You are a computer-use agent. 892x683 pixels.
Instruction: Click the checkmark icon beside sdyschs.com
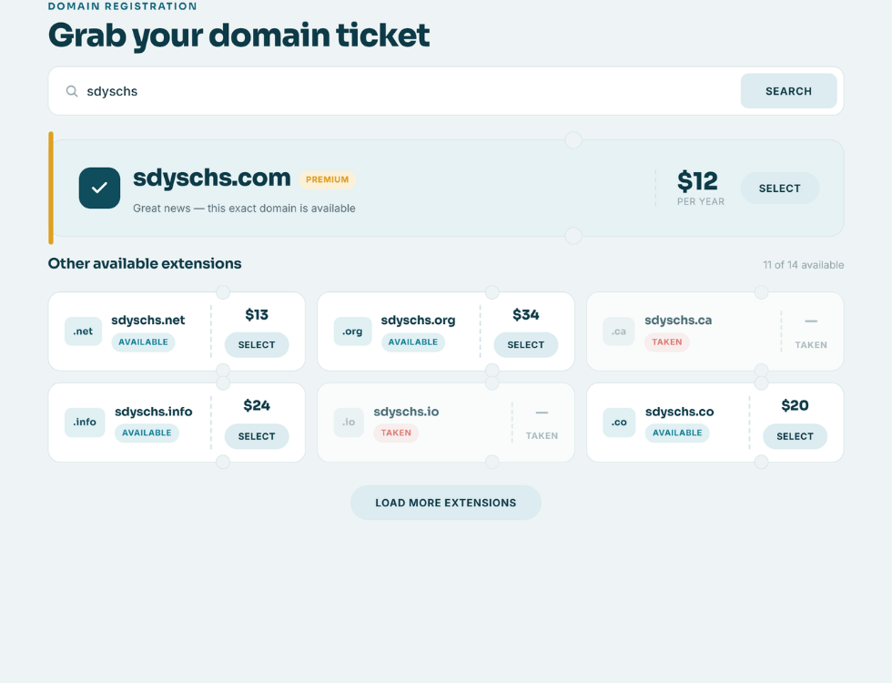[x=99, y=188]
